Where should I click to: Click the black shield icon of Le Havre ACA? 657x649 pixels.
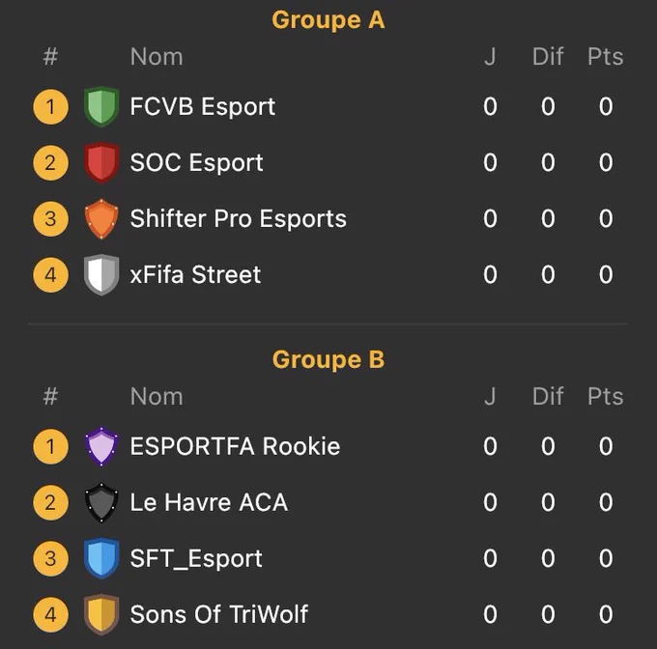[x=101, y=502]
